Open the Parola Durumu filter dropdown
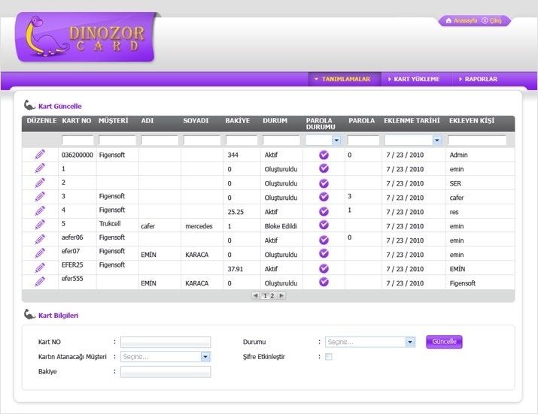The height and width of the screenshot is (414, 538). coord(336,141)
